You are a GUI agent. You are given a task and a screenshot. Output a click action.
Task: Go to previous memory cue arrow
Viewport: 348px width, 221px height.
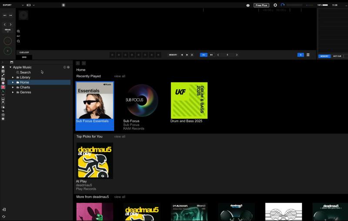182,55
